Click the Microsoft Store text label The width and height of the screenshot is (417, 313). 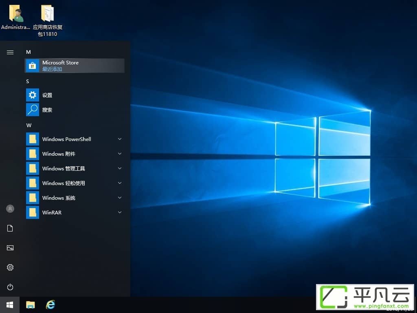click(60, 62)
